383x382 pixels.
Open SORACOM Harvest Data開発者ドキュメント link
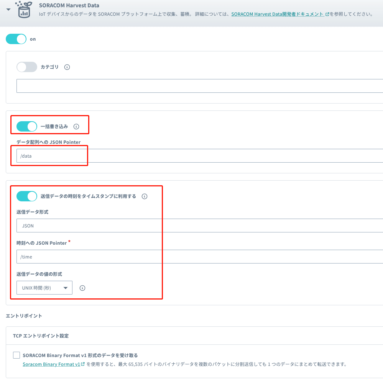pyautogui.click(x=280, y=14)
